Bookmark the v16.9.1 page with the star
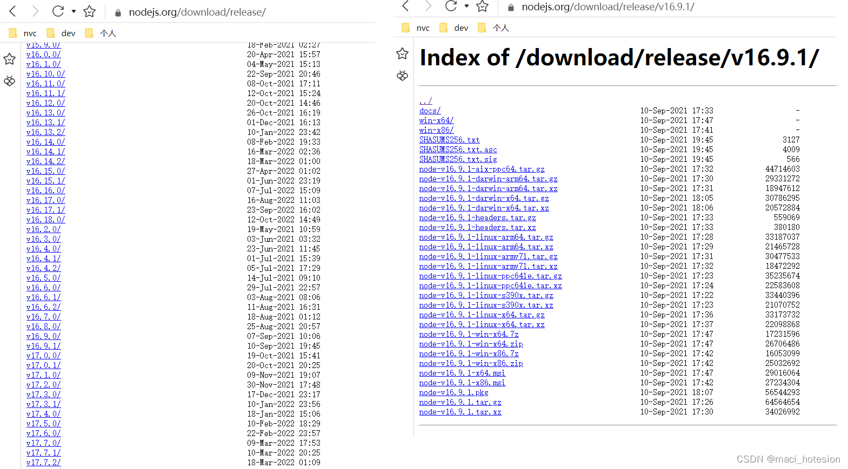 point(482,6)
